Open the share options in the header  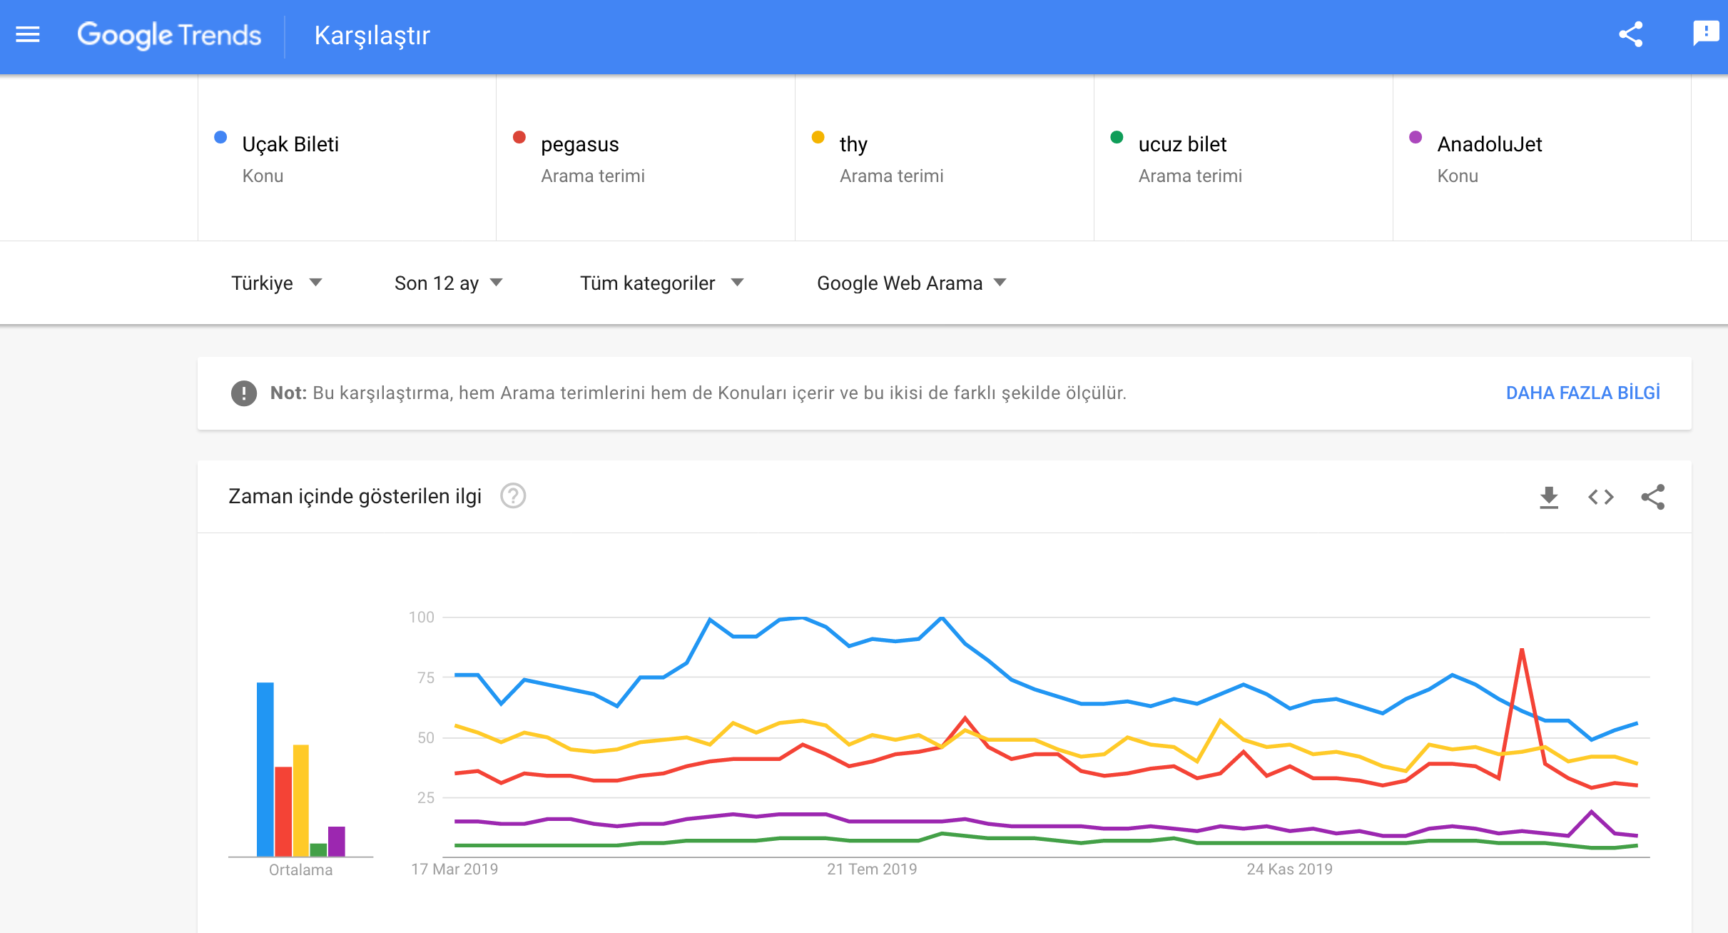pos(1630,33)
